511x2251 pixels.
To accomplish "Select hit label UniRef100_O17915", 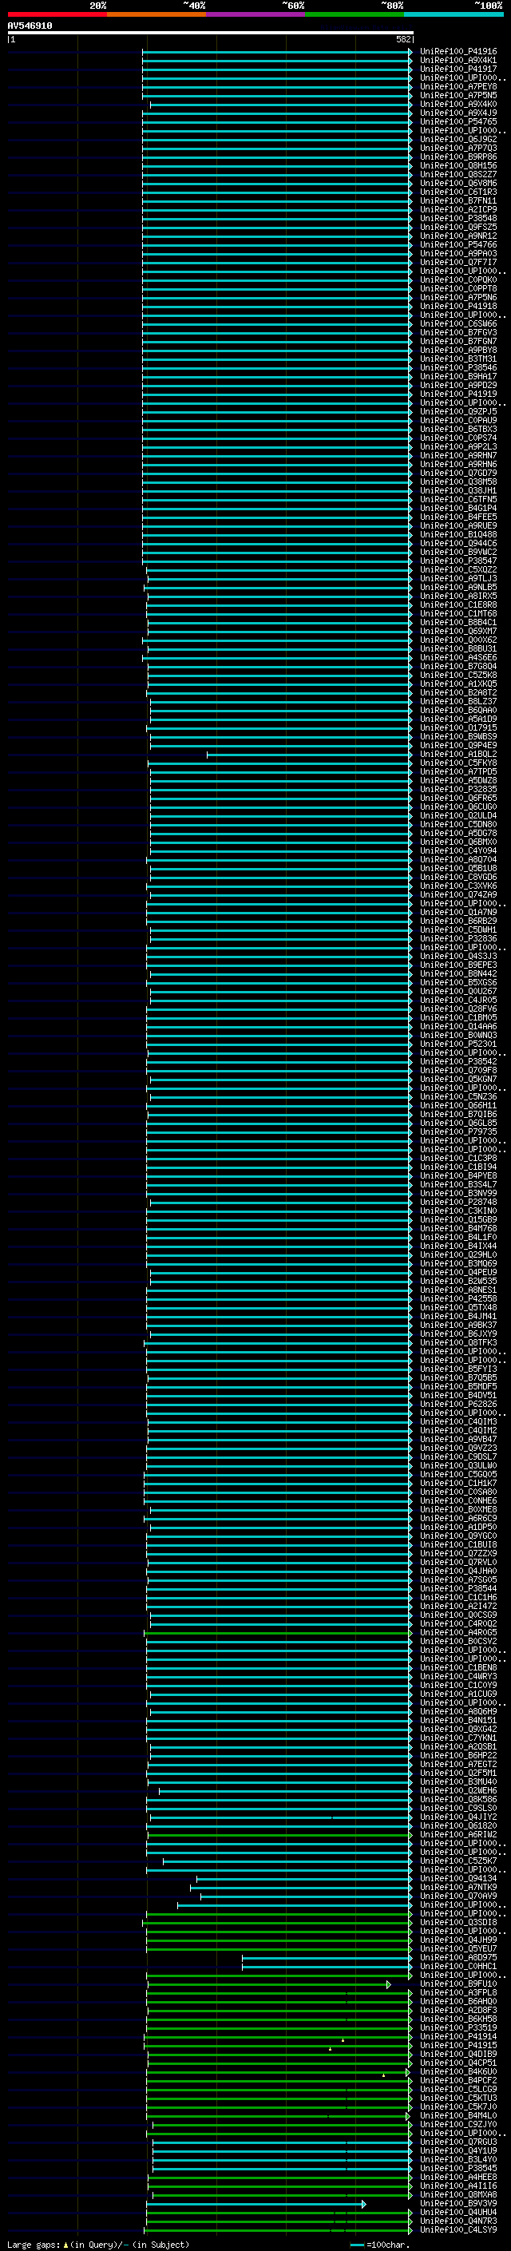I will point(458,728).
